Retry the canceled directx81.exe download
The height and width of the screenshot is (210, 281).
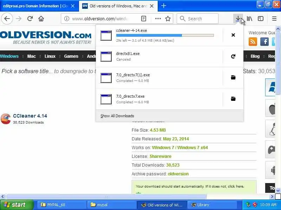pos(233,56)
